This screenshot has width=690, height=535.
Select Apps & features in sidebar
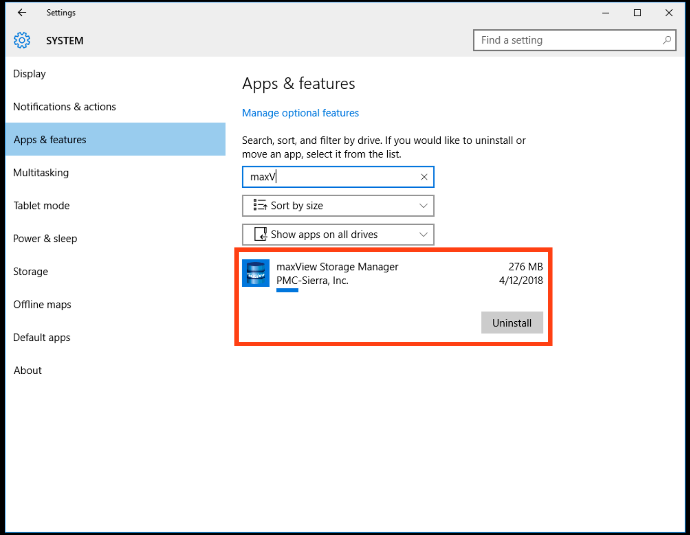pos(115,140)
